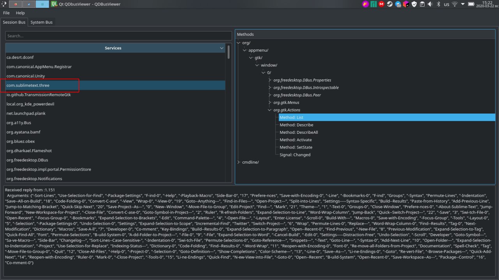Click the Qt QDBusViewer window icon
This screenshot has height=280, width=499.
click(54, 4)
